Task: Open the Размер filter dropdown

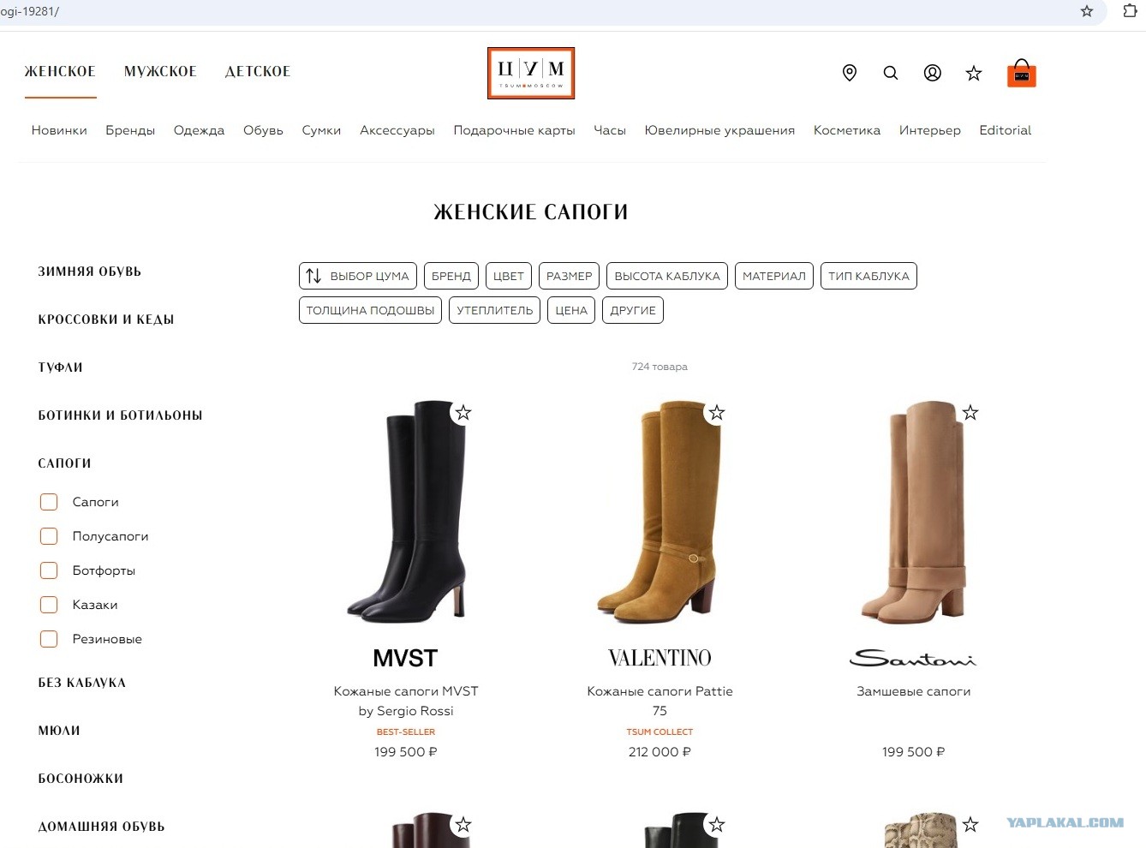Action: pyautogui.click(x=570, y=276)
